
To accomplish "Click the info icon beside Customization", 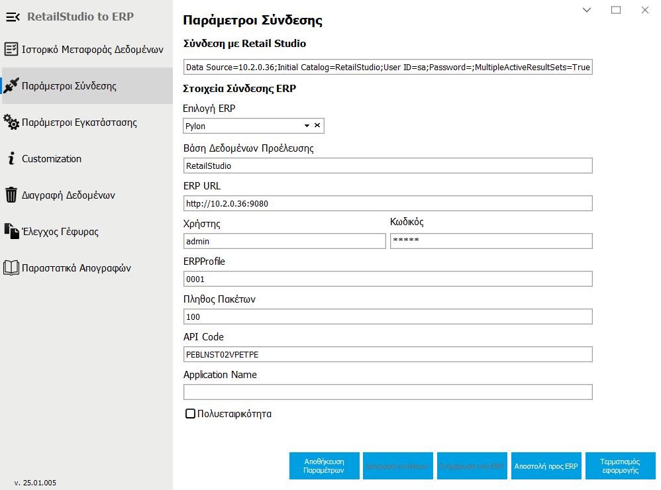I will tap(11, 159).
